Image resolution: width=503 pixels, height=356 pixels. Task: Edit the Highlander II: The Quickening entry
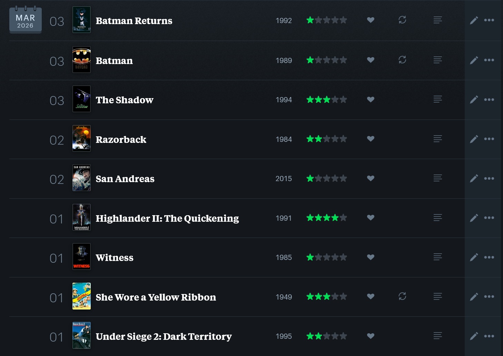(474, 218)
